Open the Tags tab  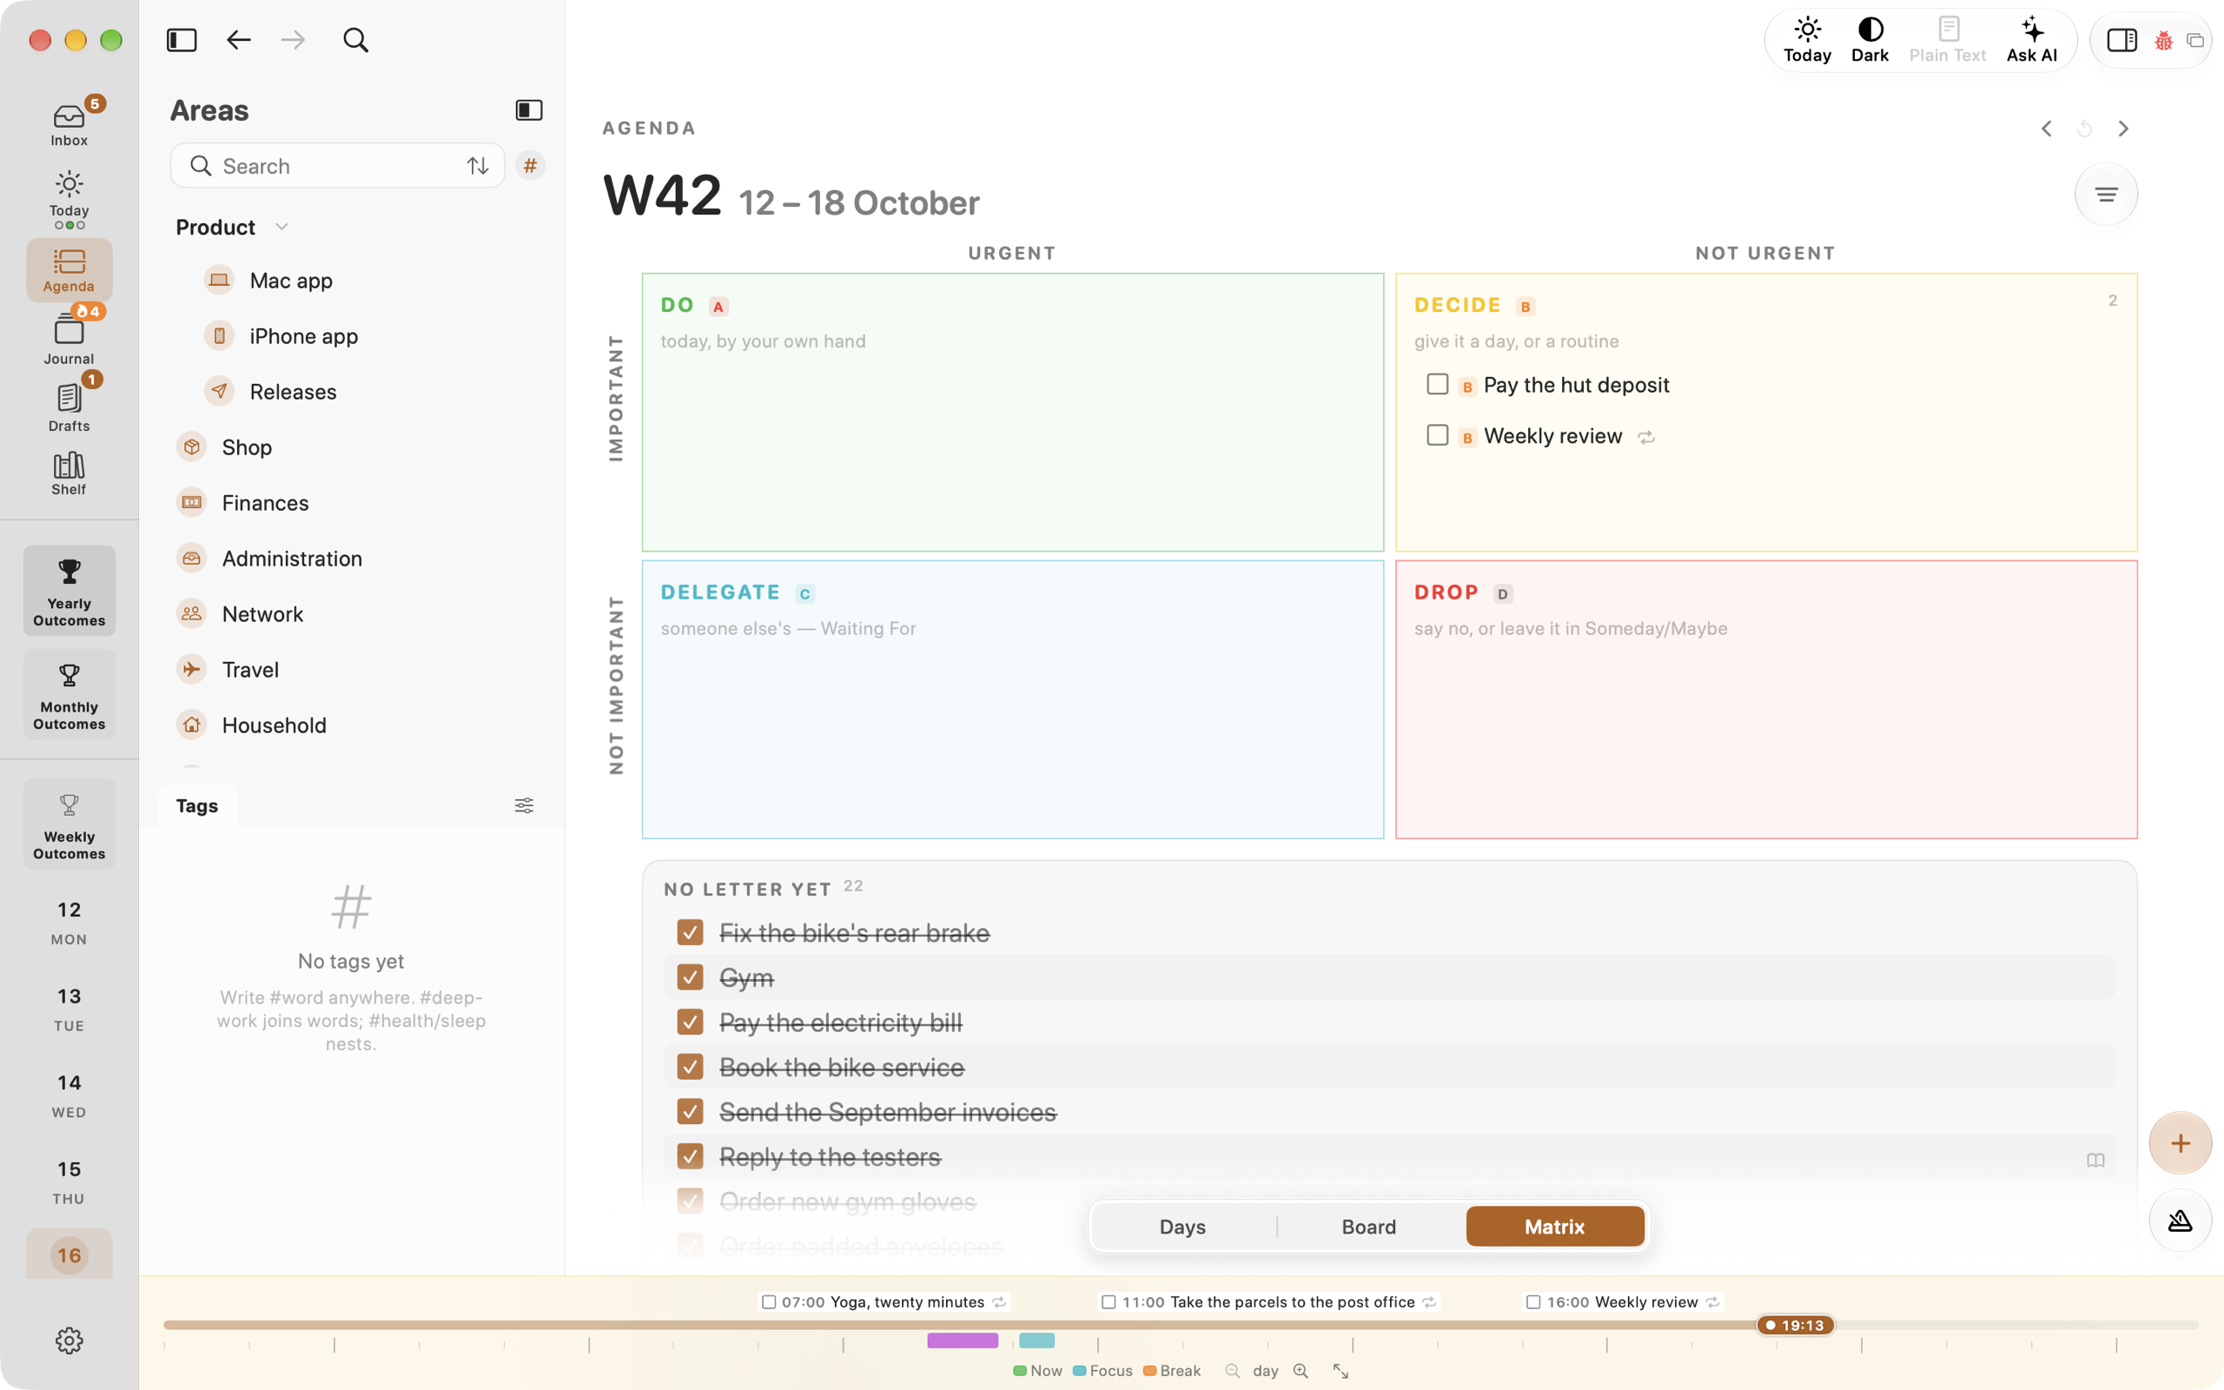(x=196, y=805)
